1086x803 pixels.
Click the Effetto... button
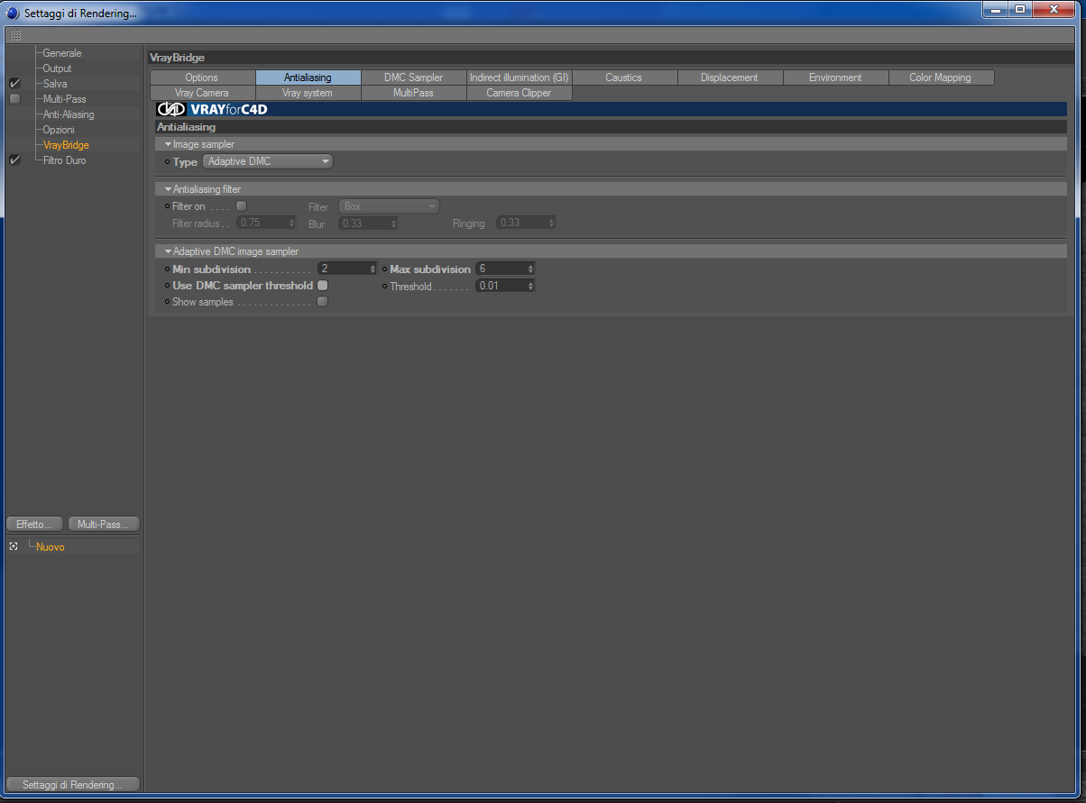(35, 524)
